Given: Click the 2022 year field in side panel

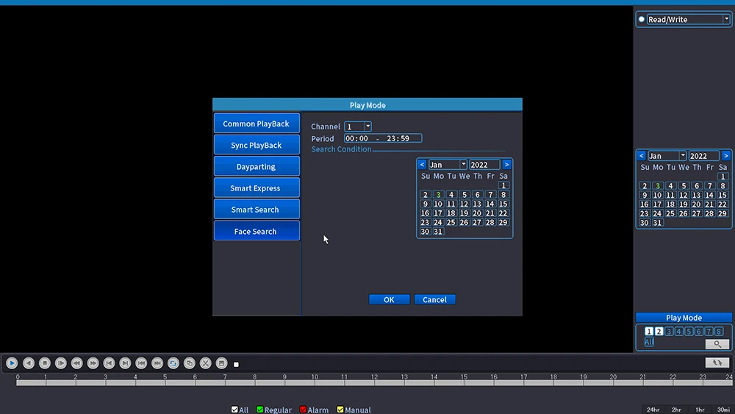Looking at the screenshot, I should (703, 156).
